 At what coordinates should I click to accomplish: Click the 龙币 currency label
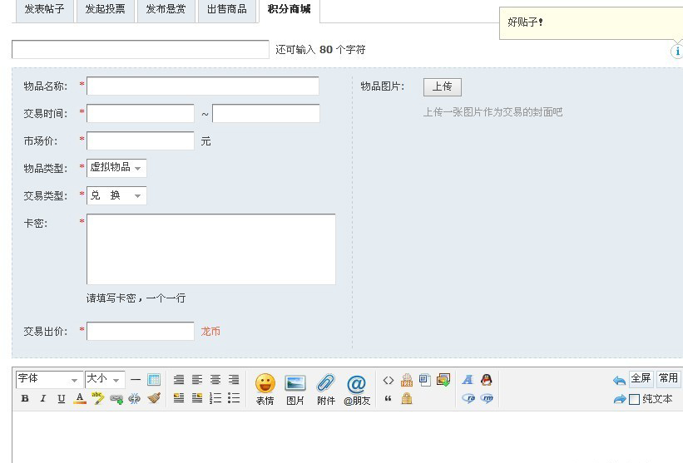pos(210,332)
